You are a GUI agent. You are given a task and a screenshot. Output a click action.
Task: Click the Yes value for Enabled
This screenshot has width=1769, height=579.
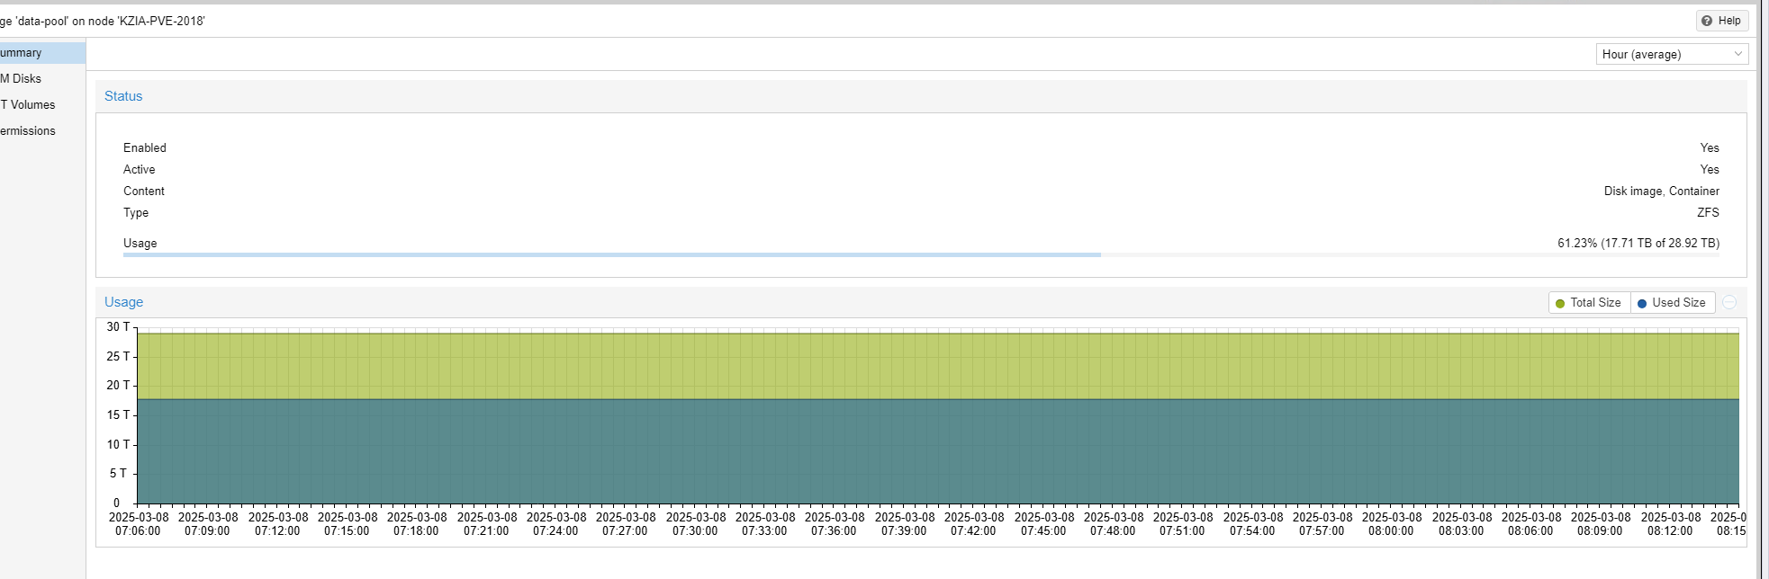(x=1710, y=148)
